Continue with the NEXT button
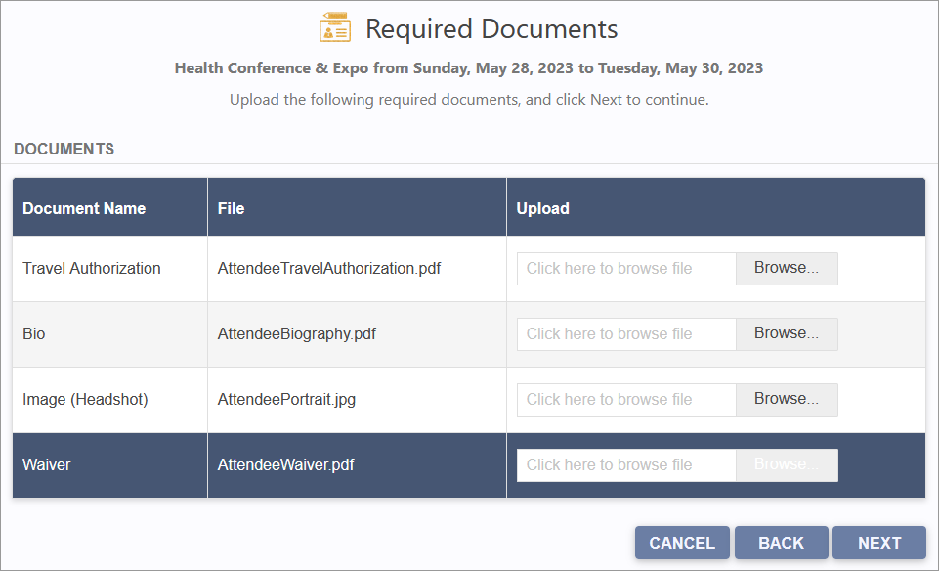Image resolution: width=939 pixels, height=571 pixels. click(879, 543)
